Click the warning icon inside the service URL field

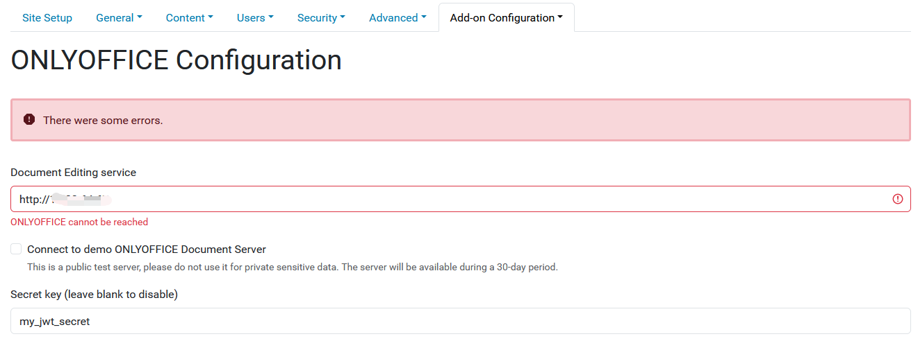pos(898,199)
